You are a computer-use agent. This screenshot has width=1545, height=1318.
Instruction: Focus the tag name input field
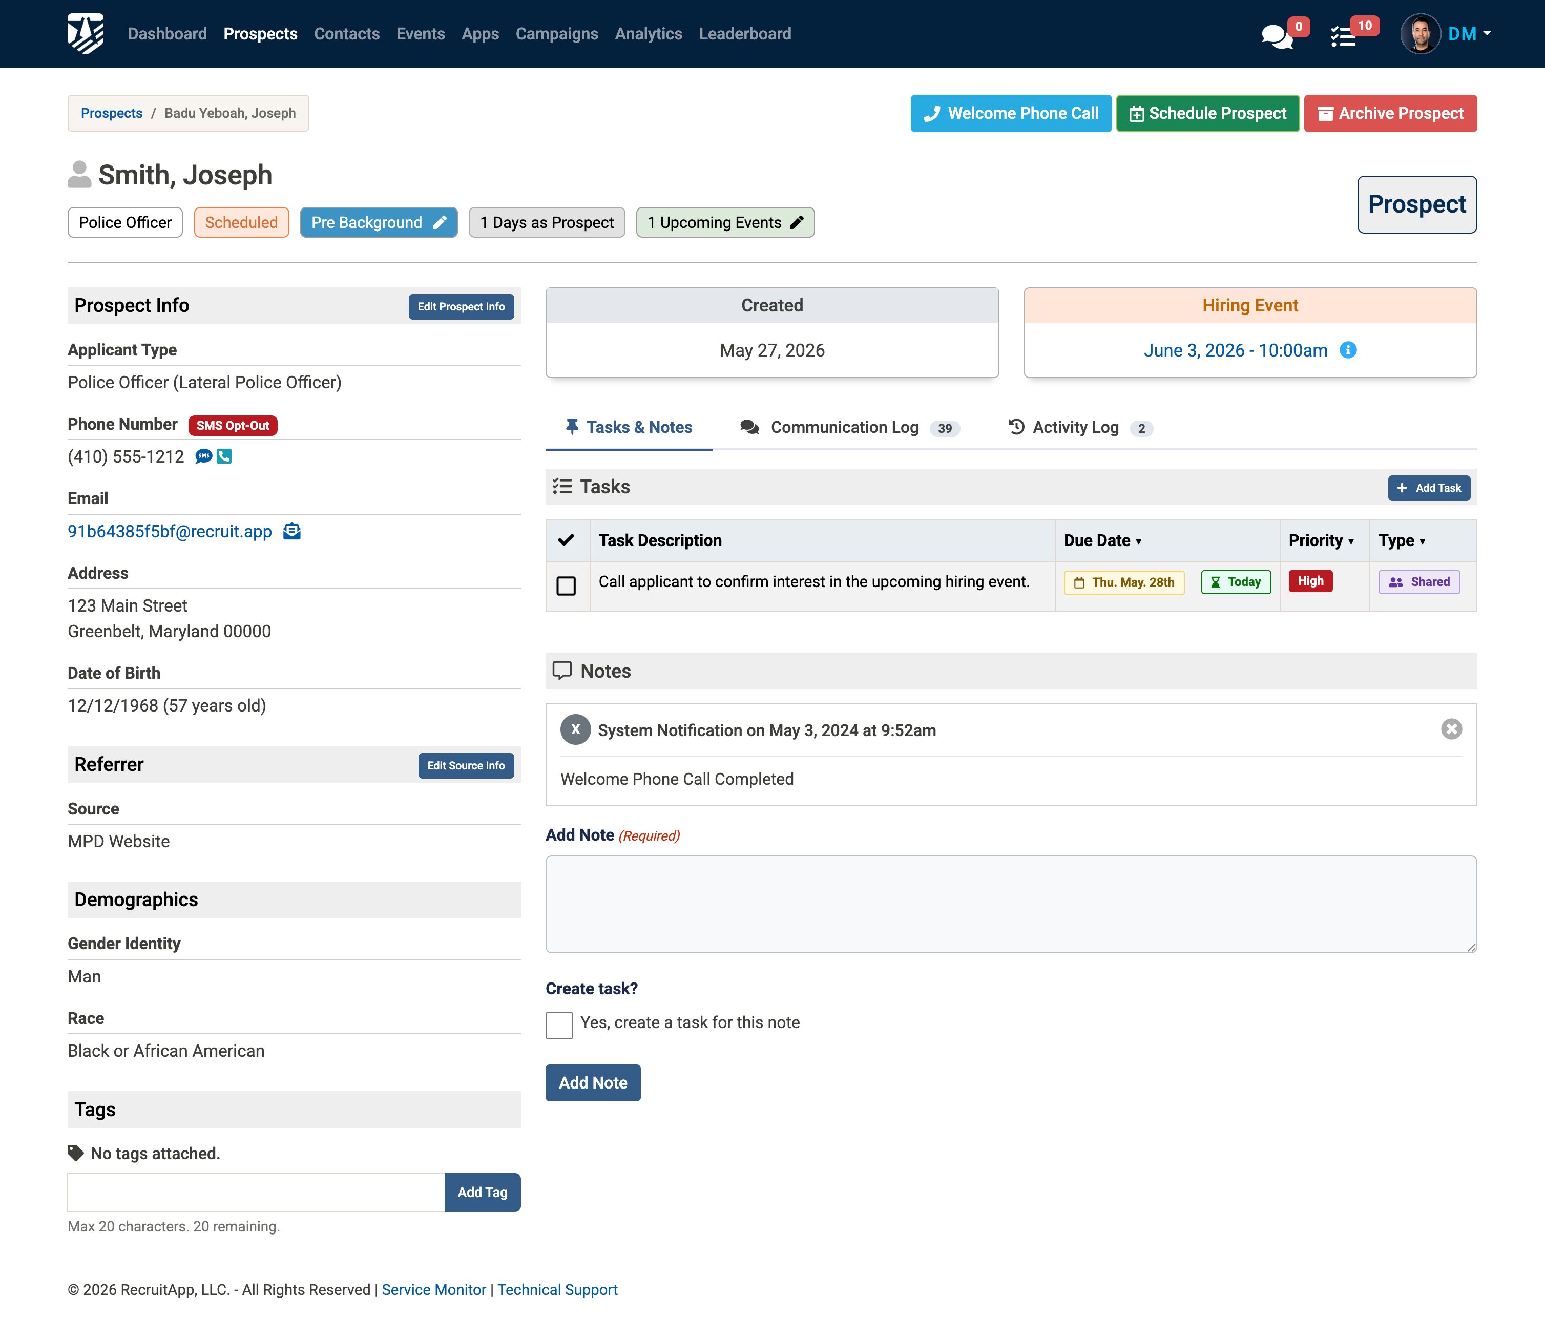tap(257, 1192)
